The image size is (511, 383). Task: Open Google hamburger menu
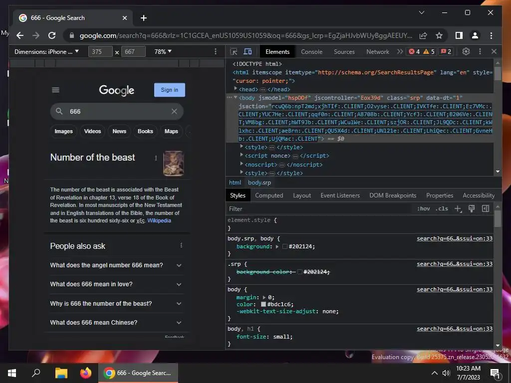pos(56,90)
